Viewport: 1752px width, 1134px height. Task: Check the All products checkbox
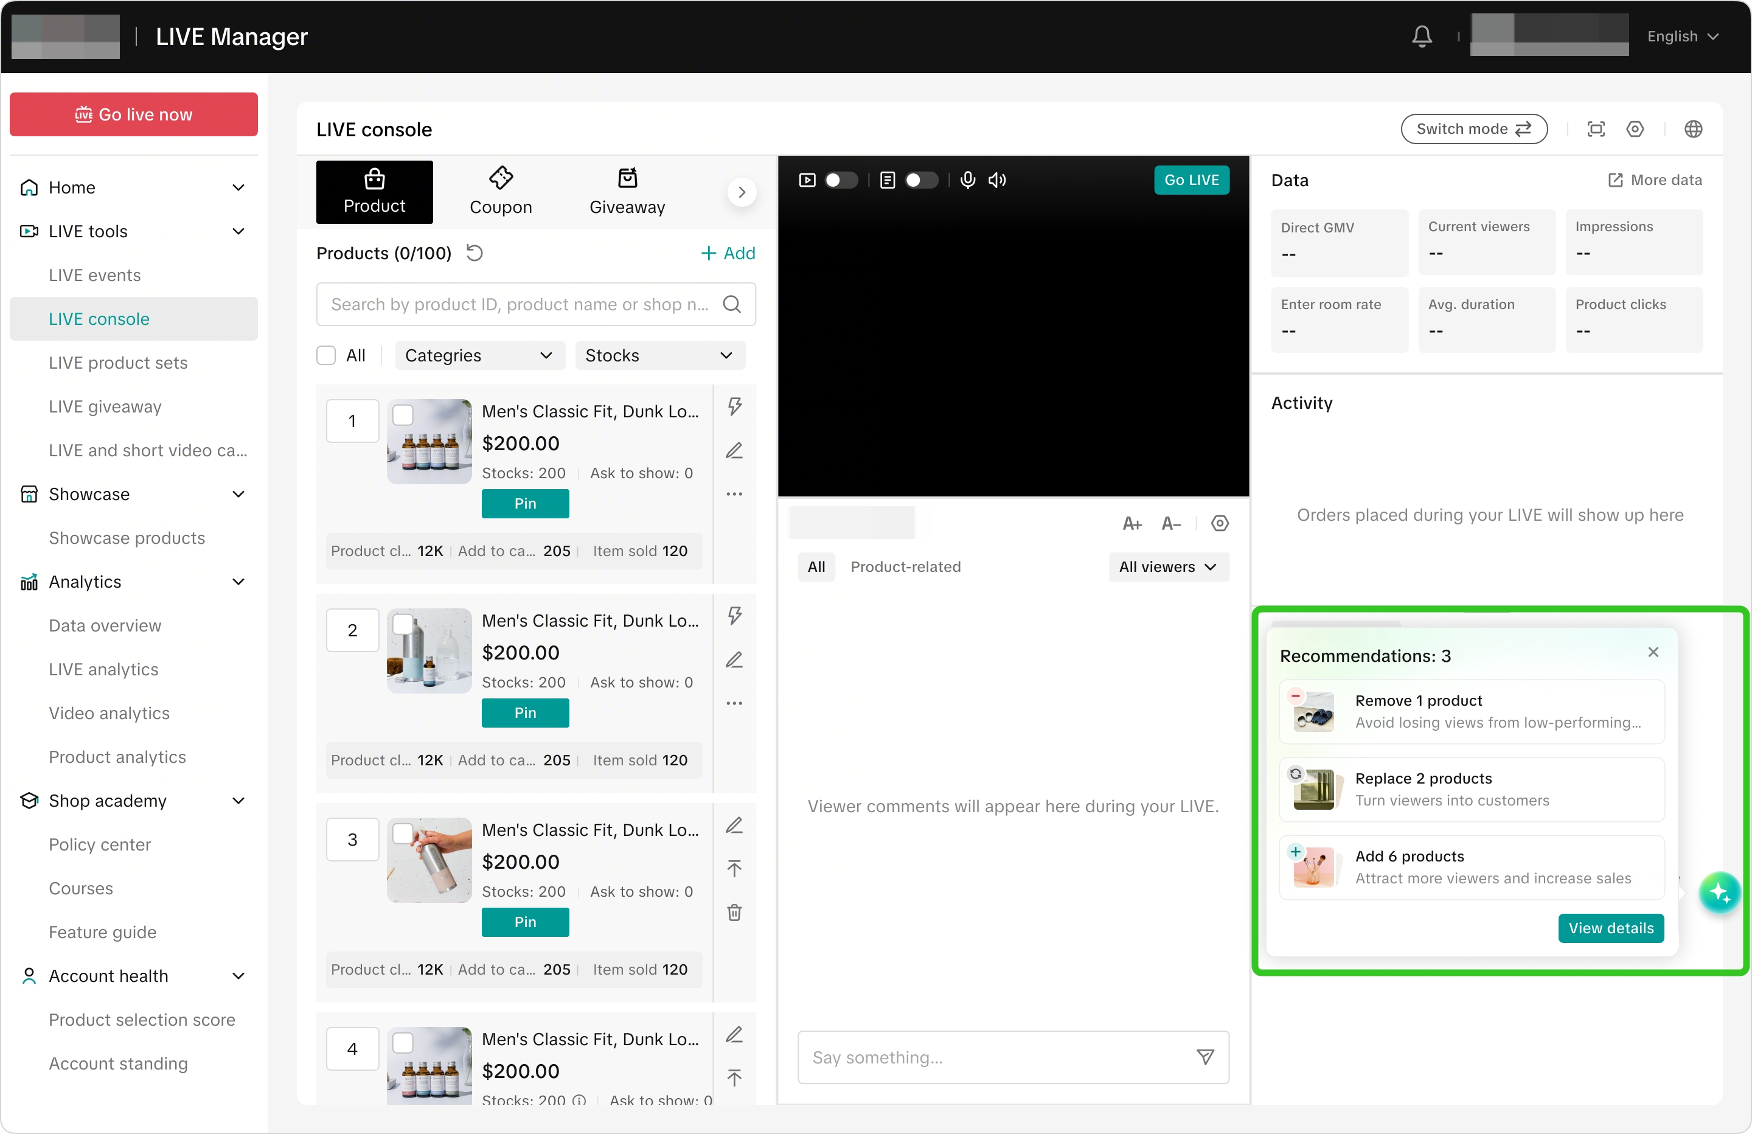[x=326, y=356]
